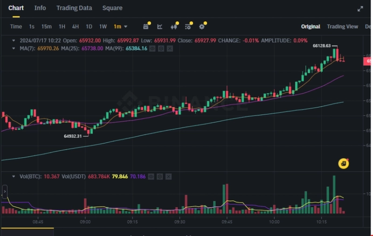Click the technical indicators icon in toolbar
Viewport: 373px width, 236px height.
pos(188,27)
